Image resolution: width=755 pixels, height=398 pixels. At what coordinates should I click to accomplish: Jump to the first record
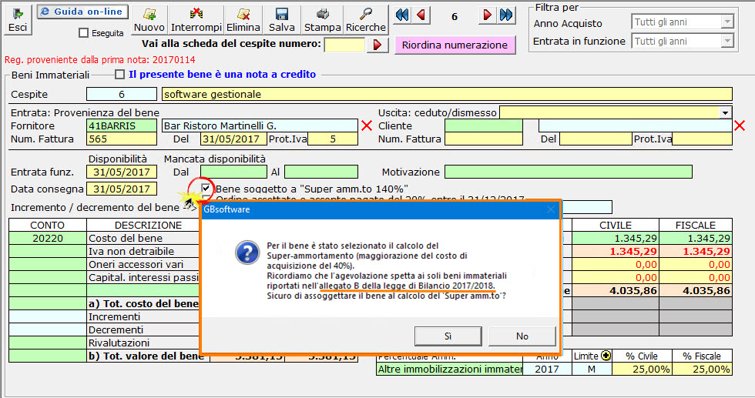coord(402,15)
